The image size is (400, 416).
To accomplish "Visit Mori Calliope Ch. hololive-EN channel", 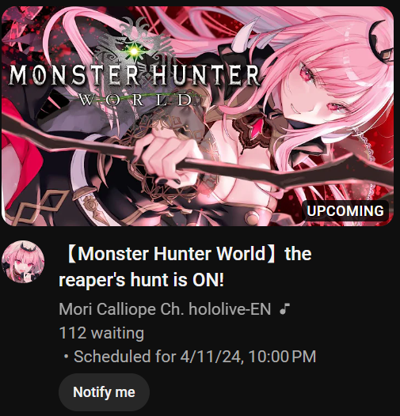I will [x=165, y=309].
